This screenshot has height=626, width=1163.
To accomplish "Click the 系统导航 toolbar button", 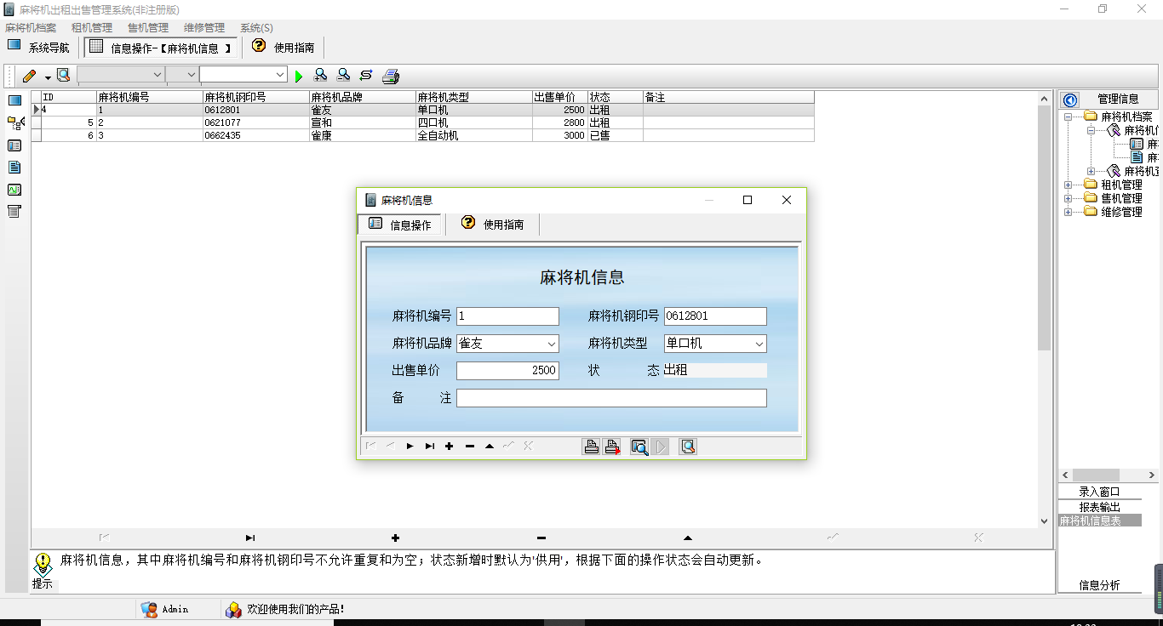I will [x=39, y=48].
